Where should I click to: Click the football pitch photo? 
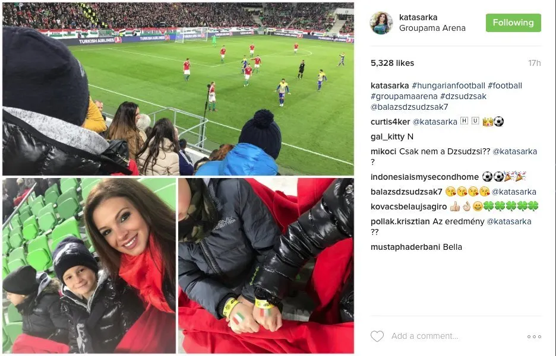coord(178,89)
